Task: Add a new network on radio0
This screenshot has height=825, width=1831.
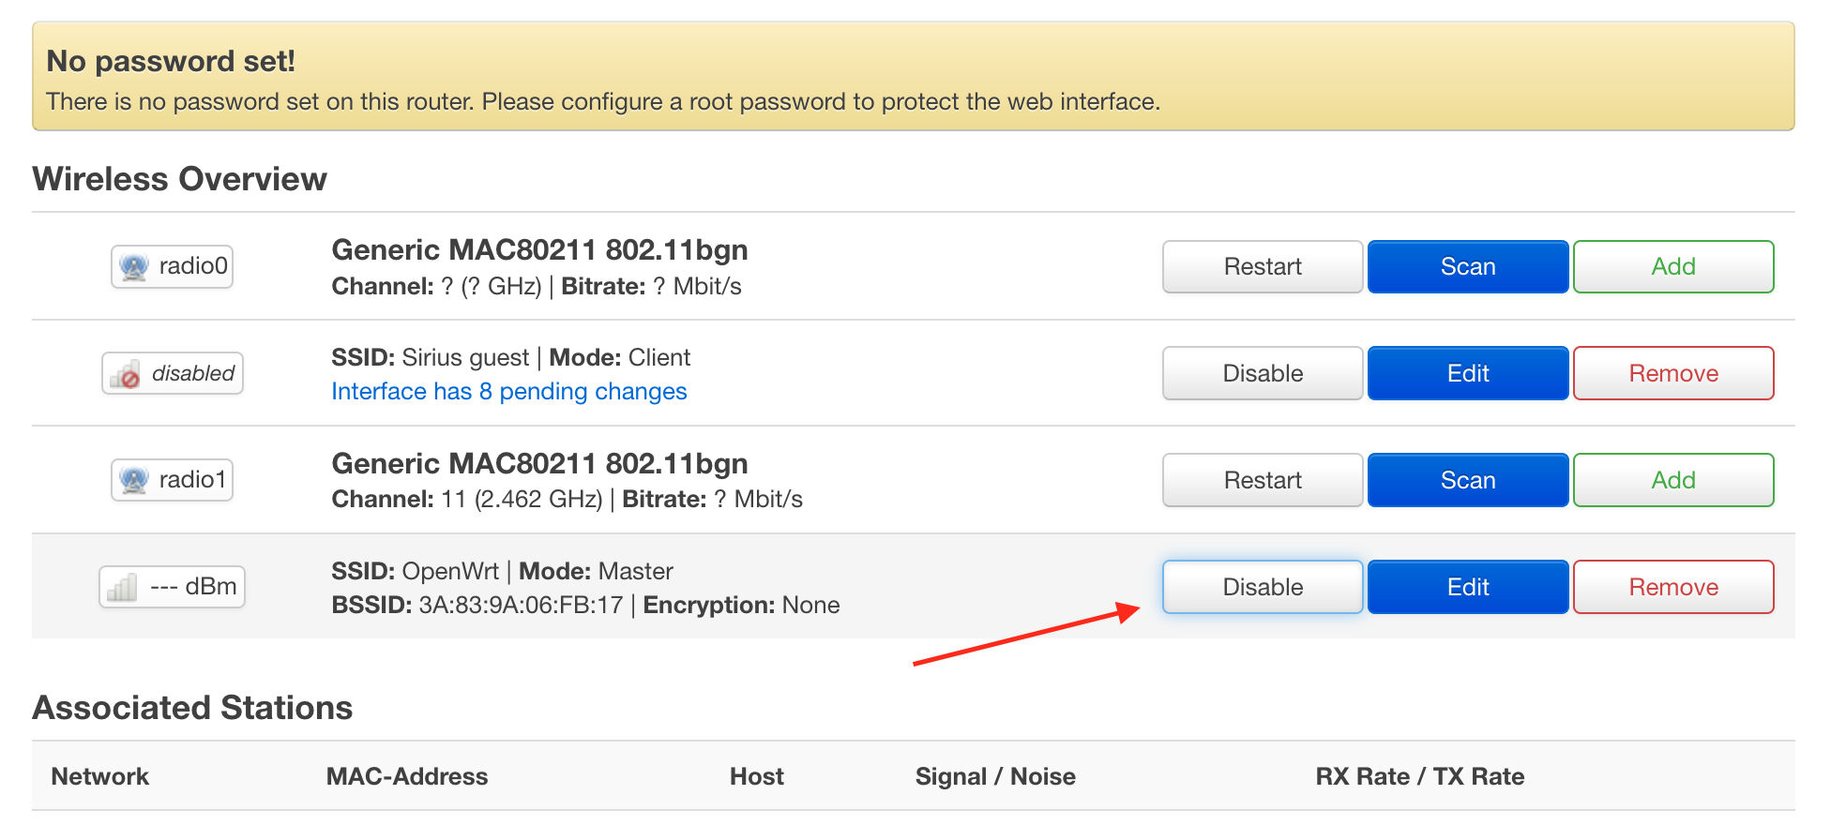Action: click(1673, 267)
